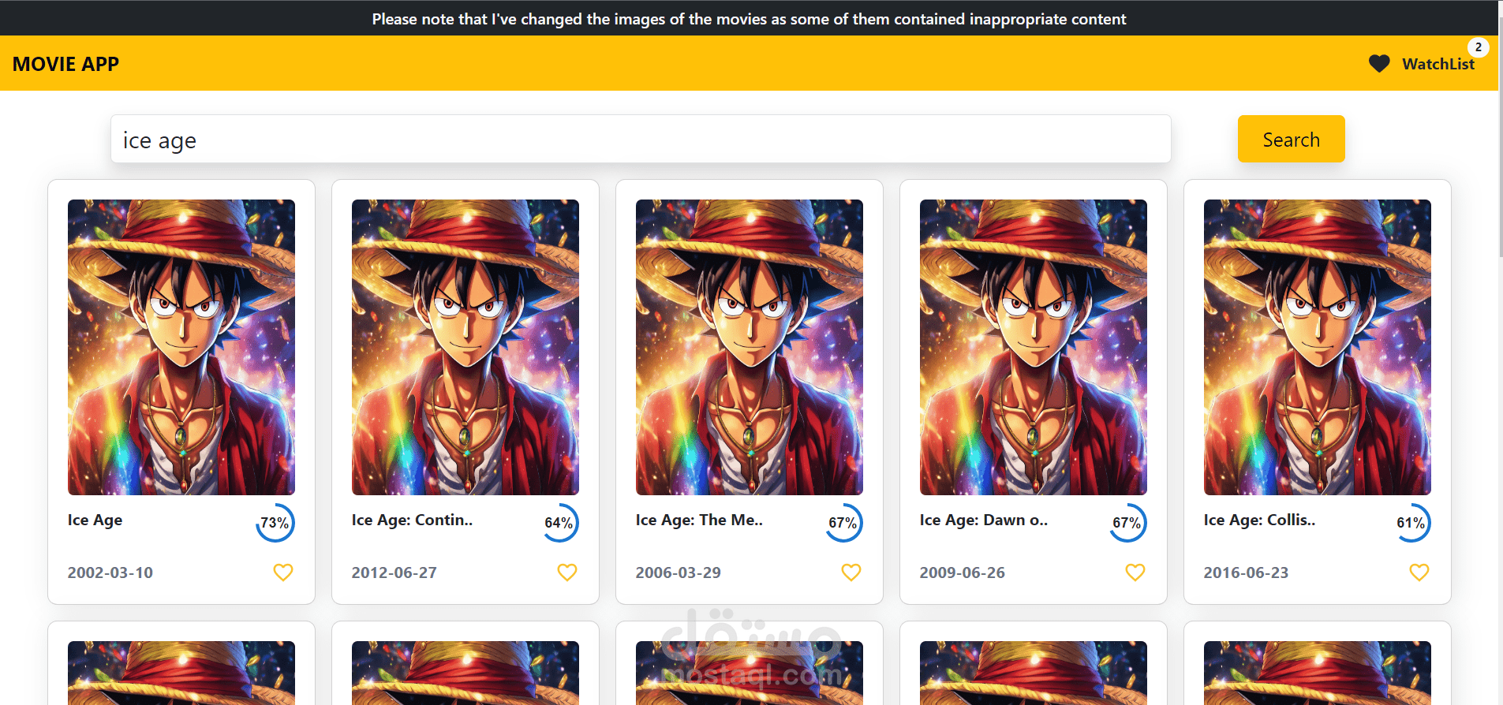Click the yellow Search button
This screenshot has height=705, width=1503.
tap(1291, 140)
